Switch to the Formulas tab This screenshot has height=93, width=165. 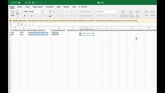pos(49,7)
